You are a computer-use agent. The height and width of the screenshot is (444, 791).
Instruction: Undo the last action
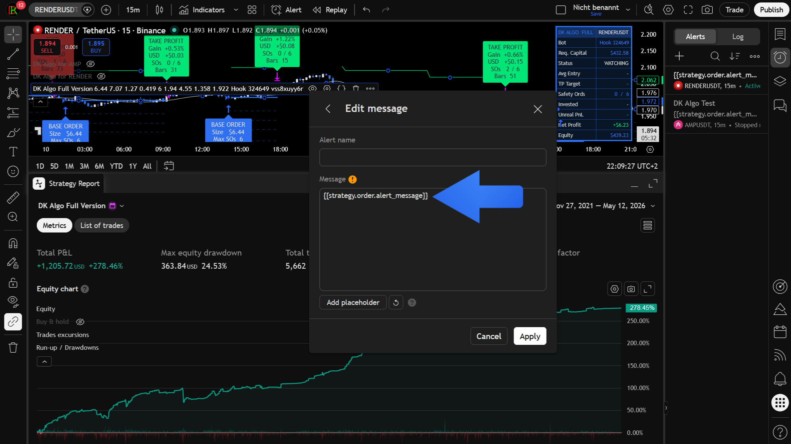[x=366, y=10]
